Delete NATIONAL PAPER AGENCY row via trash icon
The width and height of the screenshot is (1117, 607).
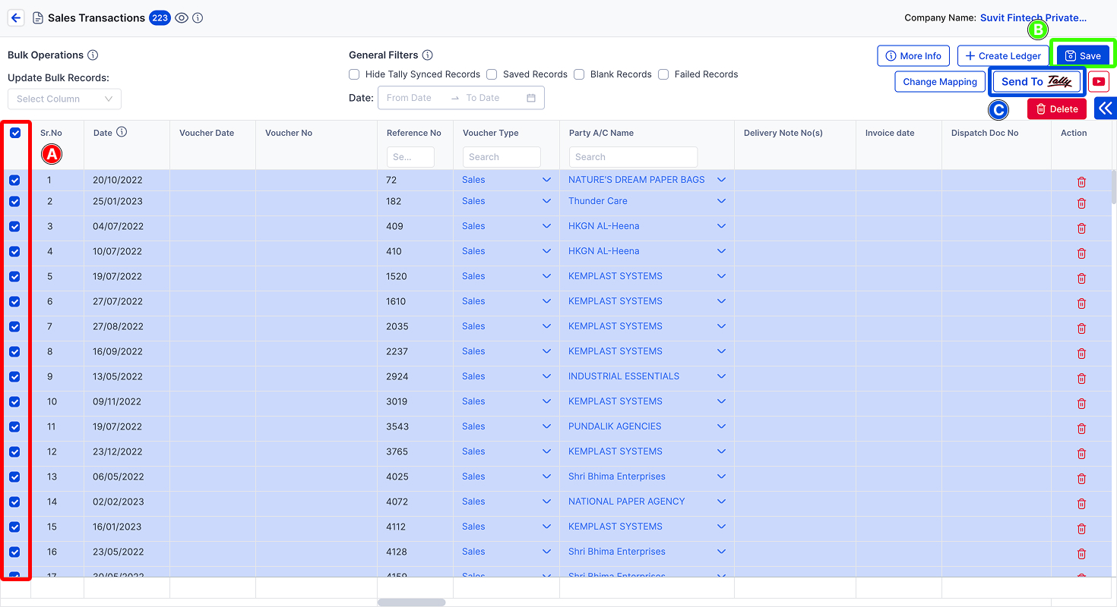[1081, 504]
